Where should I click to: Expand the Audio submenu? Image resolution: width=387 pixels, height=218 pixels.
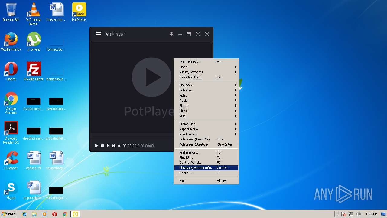[x=207, y=101]
